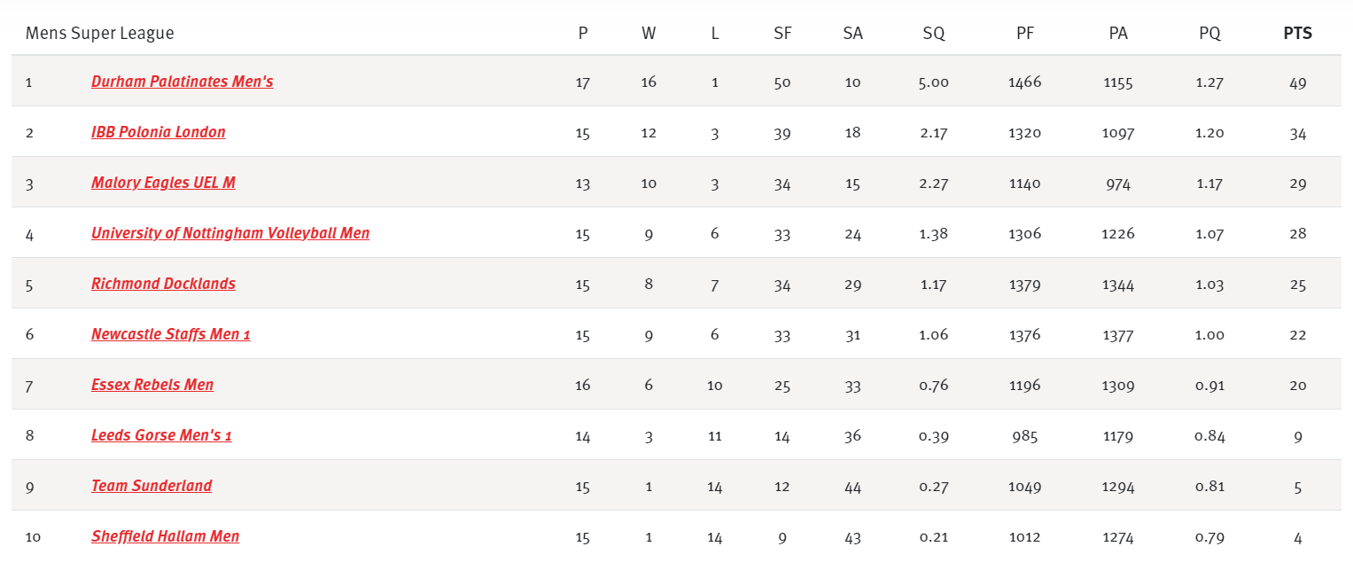The image size is (1353, 570).
Task: Click the Mens Super League table title
Action: [x=100, y=34]
